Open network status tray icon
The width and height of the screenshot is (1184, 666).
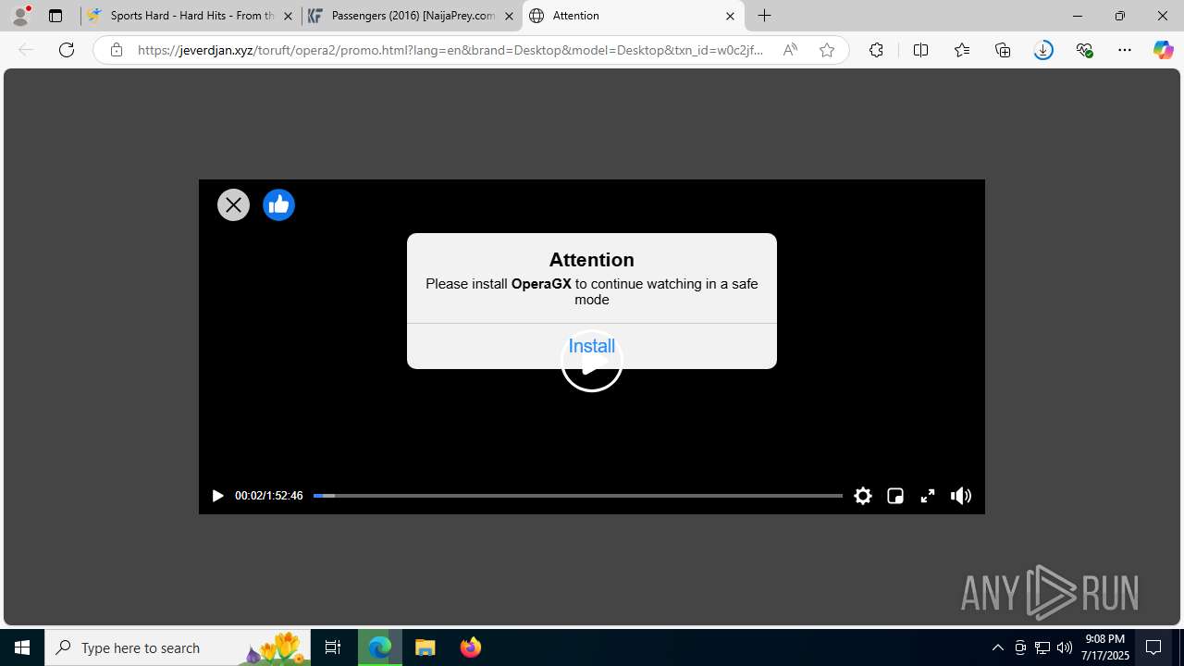[x=1042, y=647]
